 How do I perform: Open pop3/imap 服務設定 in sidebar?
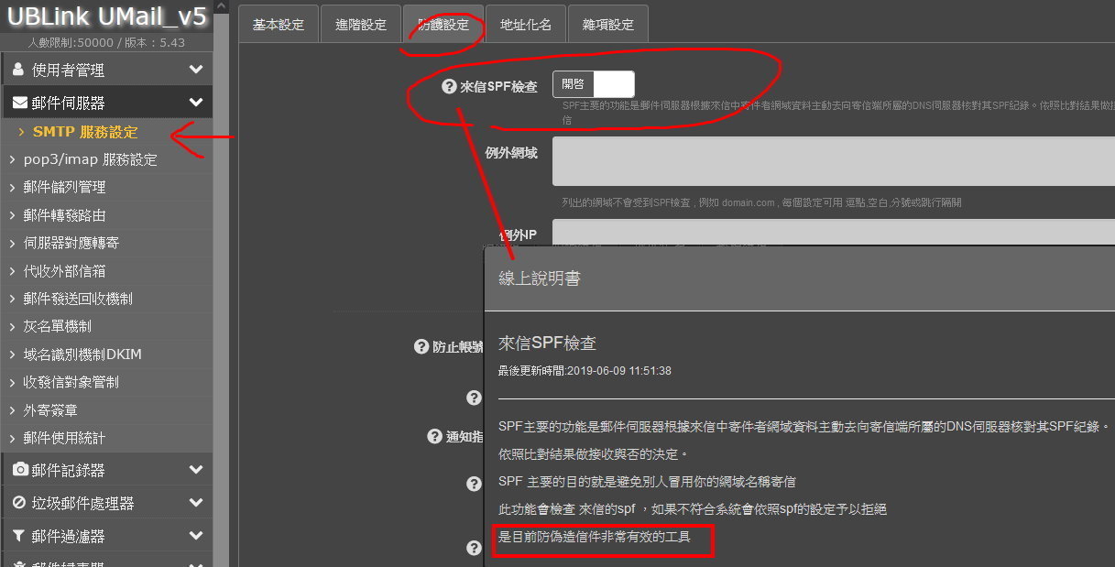click(90, 159)
